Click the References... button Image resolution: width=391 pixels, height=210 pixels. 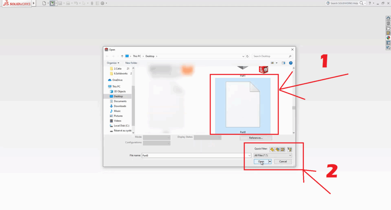click(x=256, y=138)
